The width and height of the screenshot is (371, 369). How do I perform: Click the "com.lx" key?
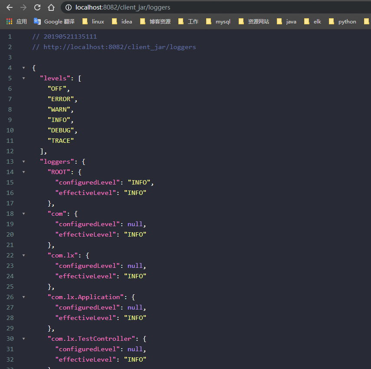pos(62,255)
